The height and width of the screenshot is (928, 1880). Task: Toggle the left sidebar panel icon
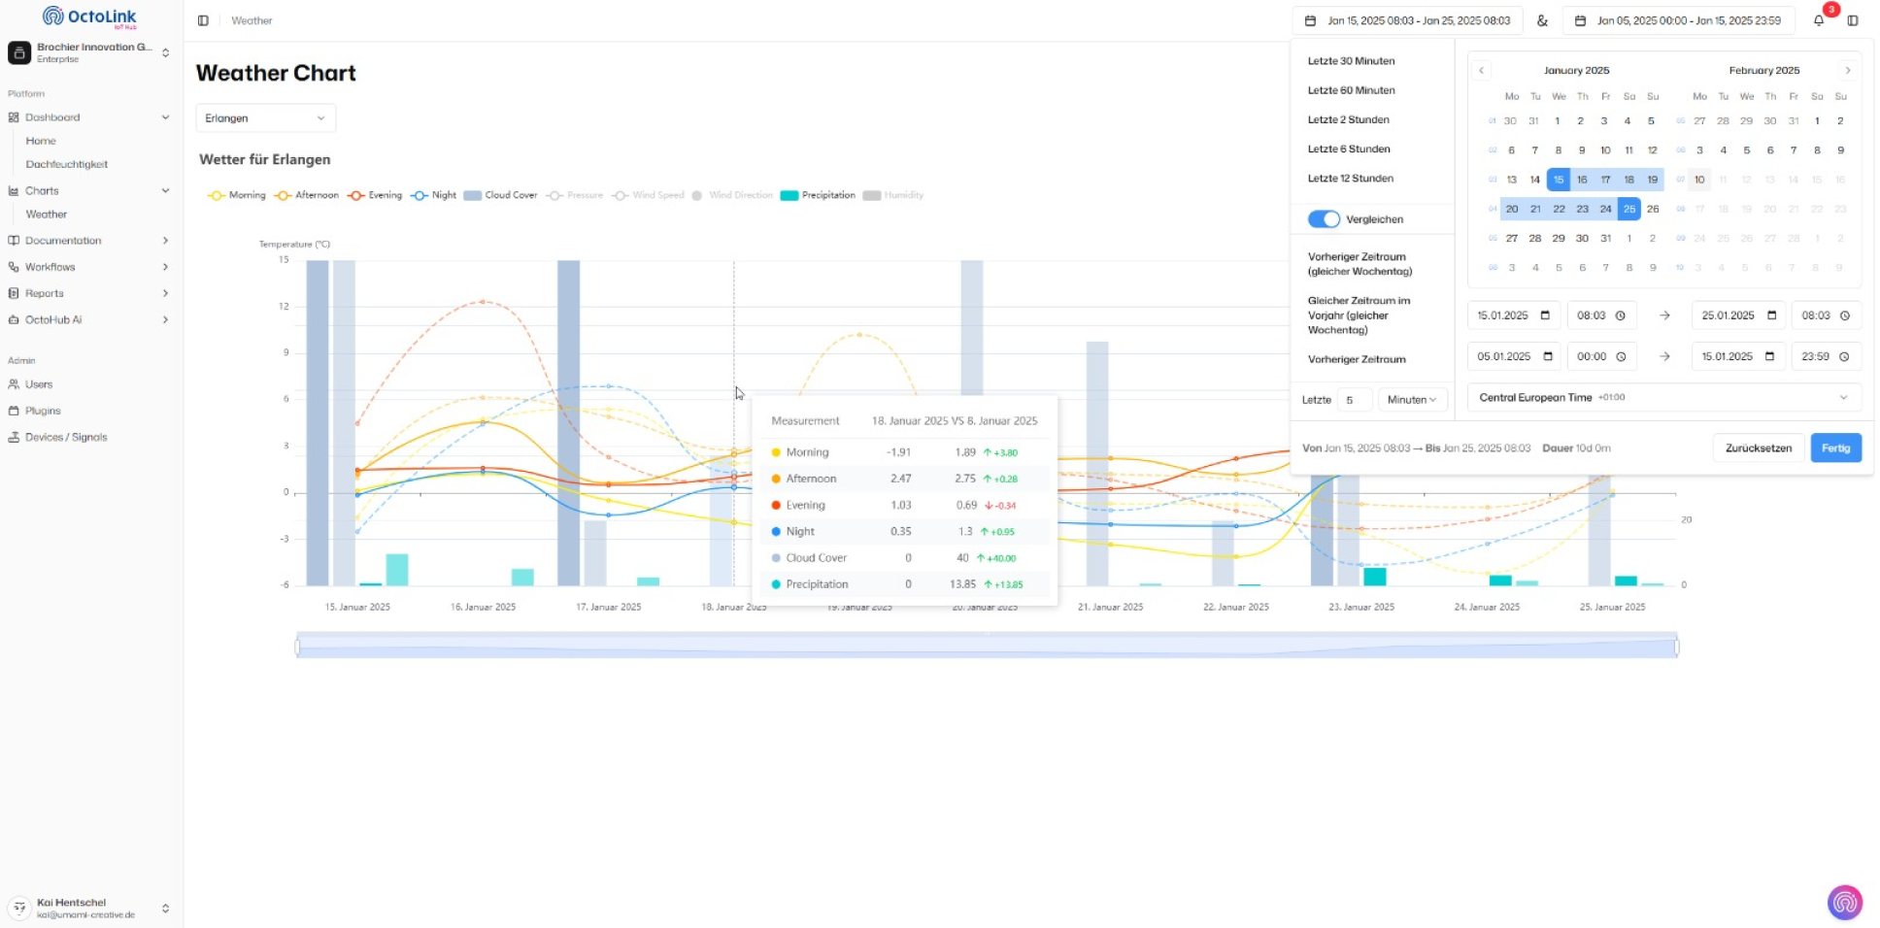(203, 20)
